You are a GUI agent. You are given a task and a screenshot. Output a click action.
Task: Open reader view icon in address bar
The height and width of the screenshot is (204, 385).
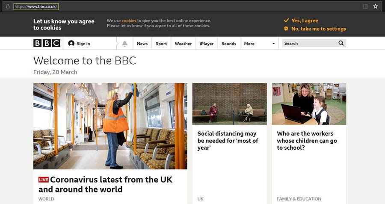[365, 6]
